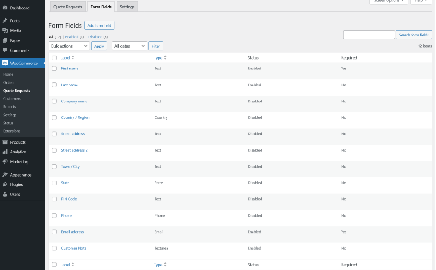Toggle the select-all checkbox in table header

point(54,58)
